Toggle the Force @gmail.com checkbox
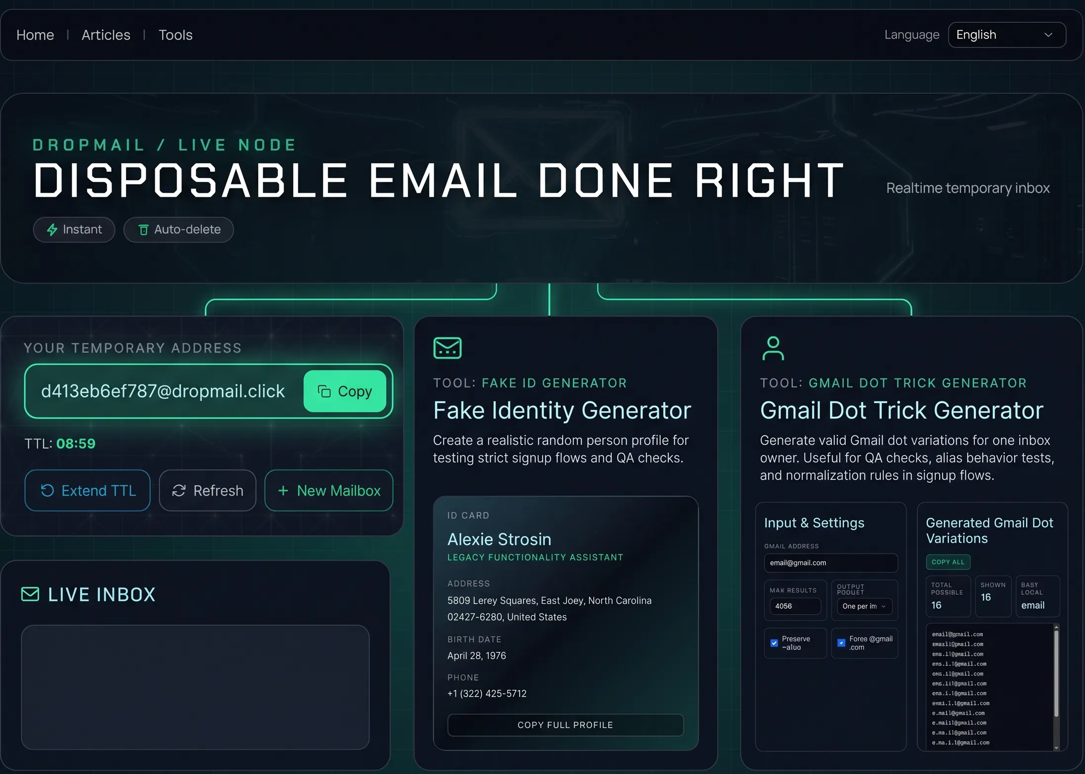Image resolution: width=1085 pixels, height=774 pixels. [841, 643]
